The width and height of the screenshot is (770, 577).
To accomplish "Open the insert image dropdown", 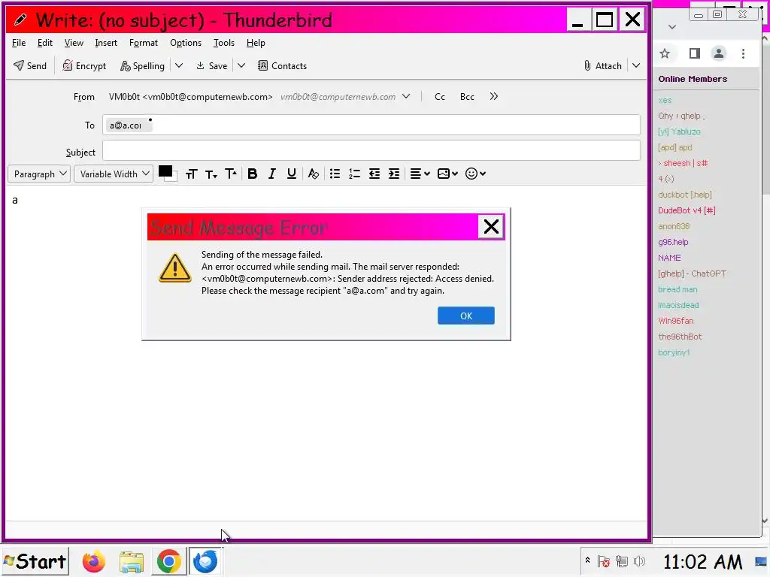I will point(447,174).
